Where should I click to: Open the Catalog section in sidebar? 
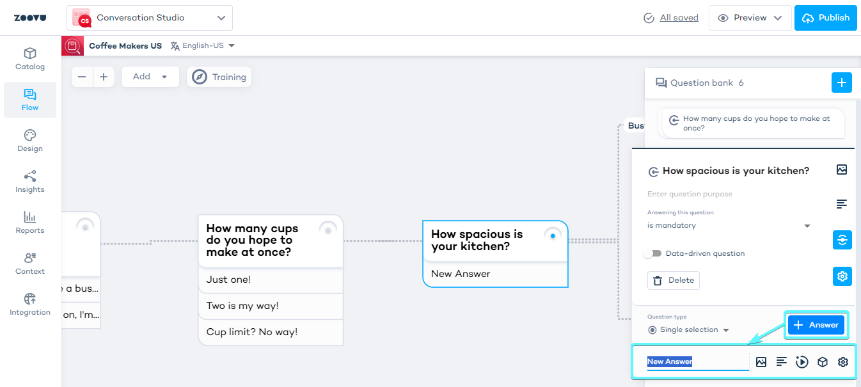tap(30, 59)
